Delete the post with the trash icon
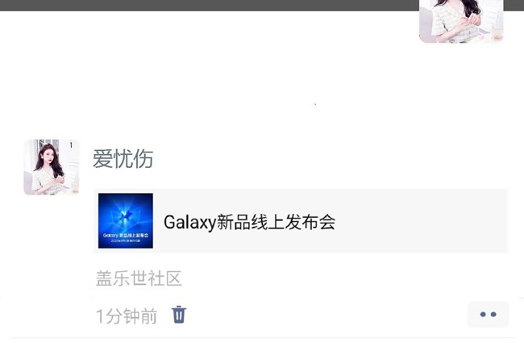 coord(179,315)
